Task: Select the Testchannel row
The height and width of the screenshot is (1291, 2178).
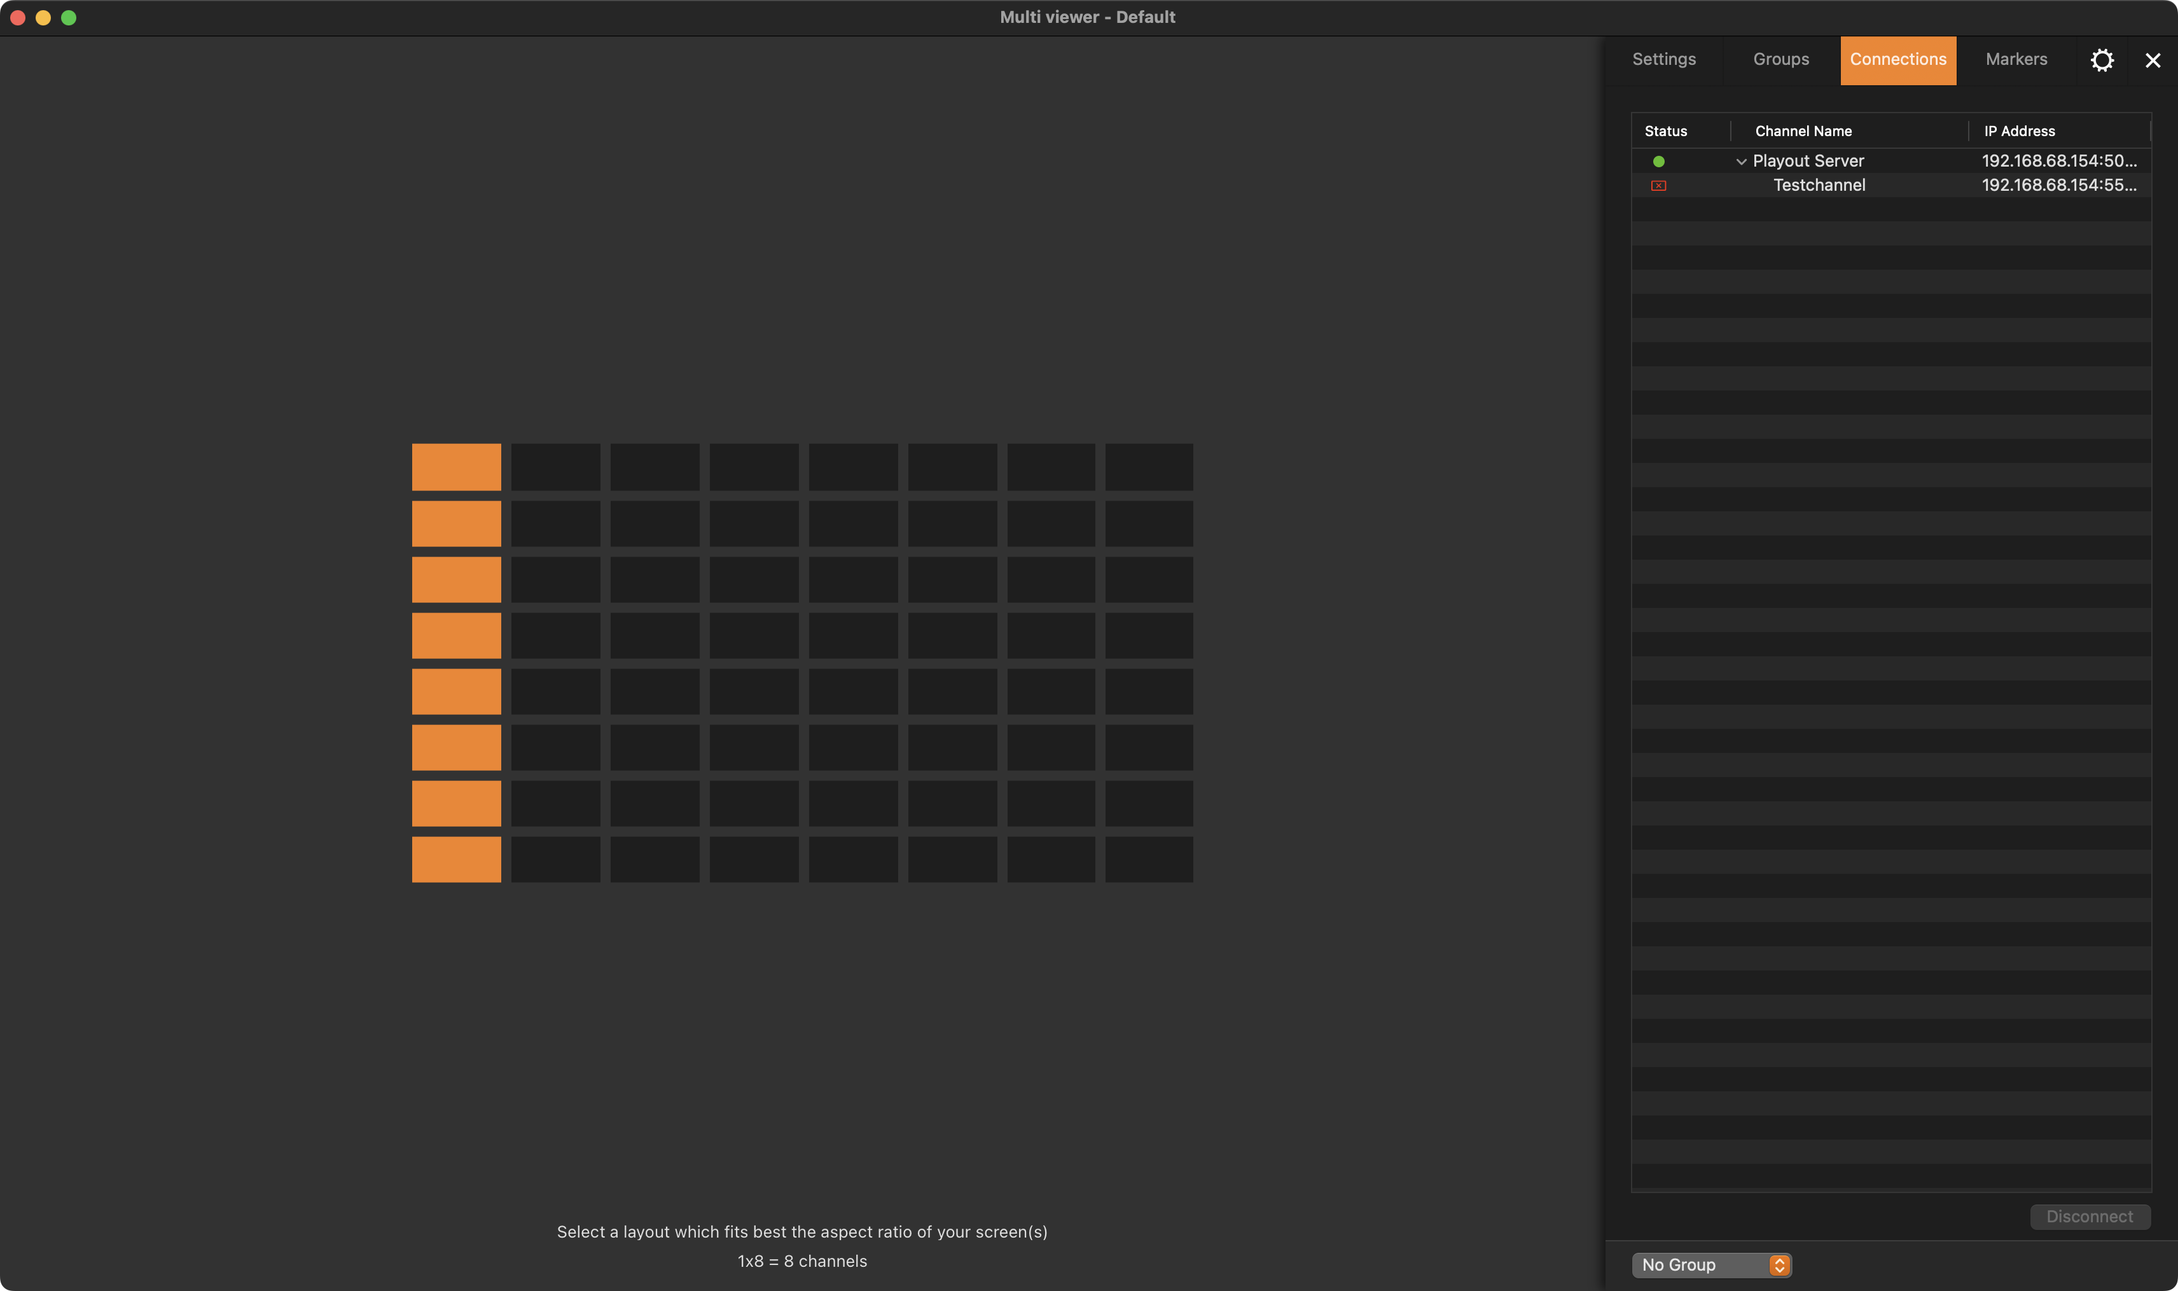Action: (x=1890, y=185)
